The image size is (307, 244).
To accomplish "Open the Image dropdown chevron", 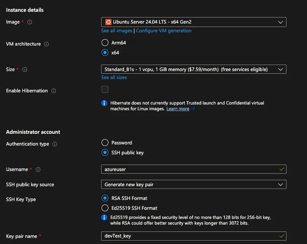I will pyautogui.click(x=280, y=22).
